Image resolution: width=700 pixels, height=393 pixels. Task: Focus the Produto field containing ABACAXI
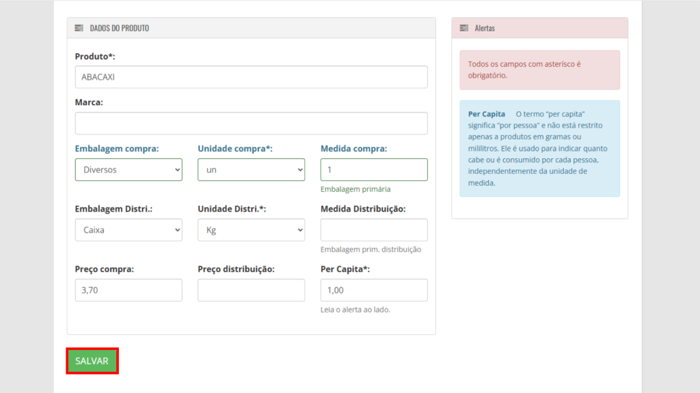click(x=252, y=77)
